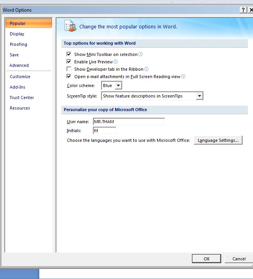Click the Language Settings button
The width and height of the screenshot is (253, 279).
coord(218,140)
